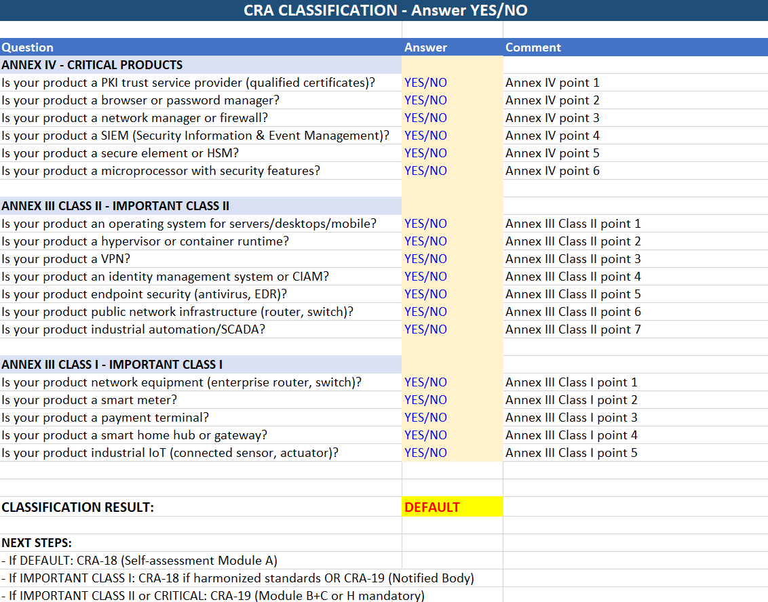Select the 'Question' column header

(x=27, y=47)
